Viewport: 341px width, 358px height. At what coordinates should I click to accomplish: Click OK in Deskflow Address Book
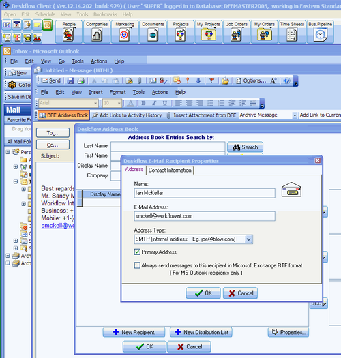145,347
